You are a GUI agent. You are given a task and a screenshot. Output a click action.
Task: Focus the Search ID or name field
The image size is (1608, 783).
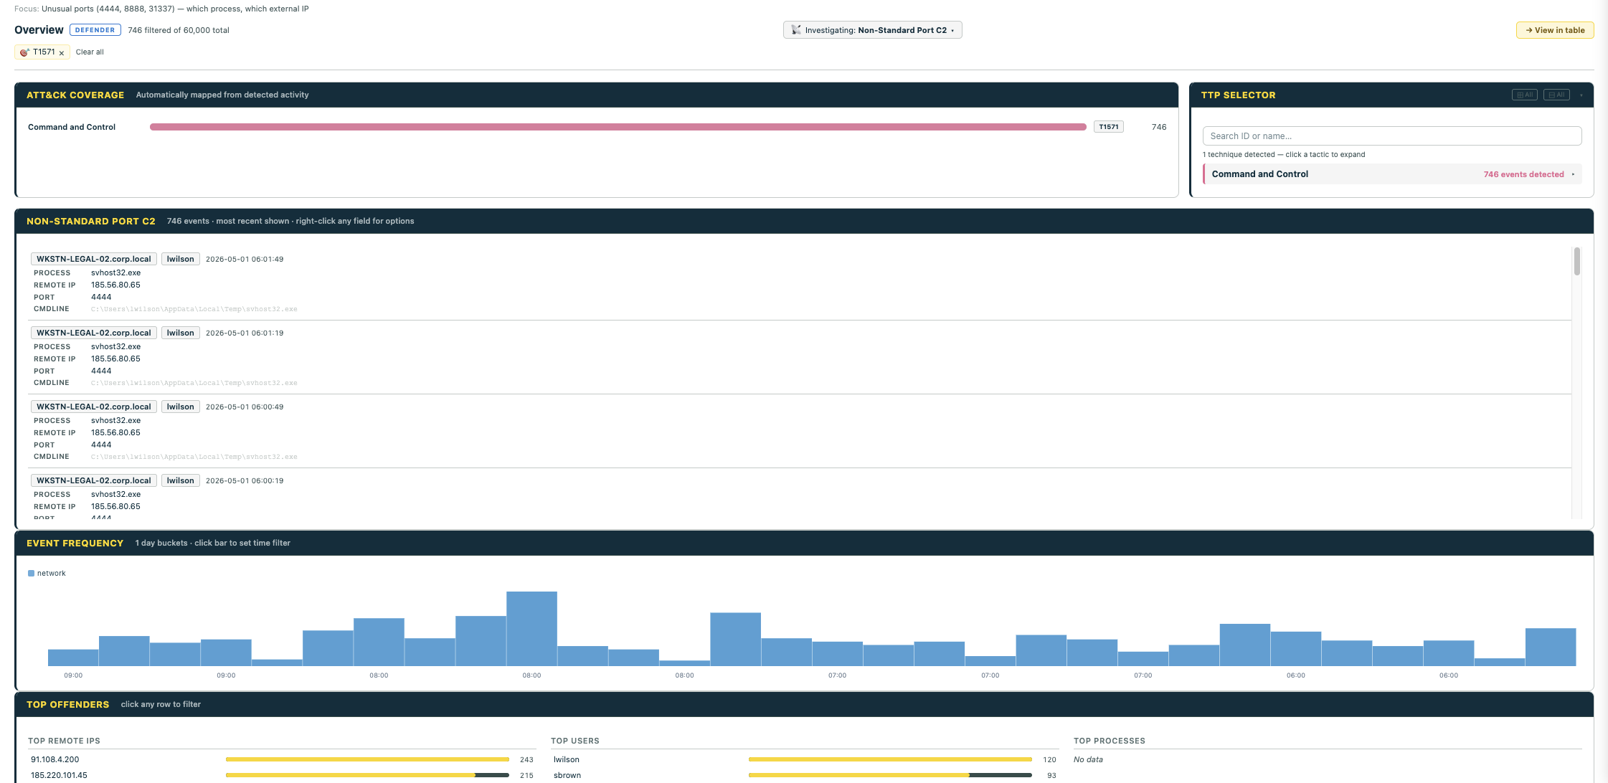click(x=1392, y=136)
